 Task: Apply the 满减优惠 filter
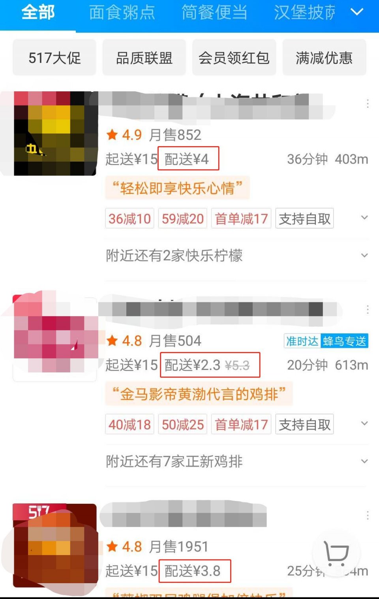324,58
